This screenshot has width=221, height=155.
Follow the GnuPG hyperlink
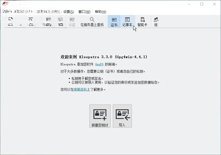click(x=99, y=64)
